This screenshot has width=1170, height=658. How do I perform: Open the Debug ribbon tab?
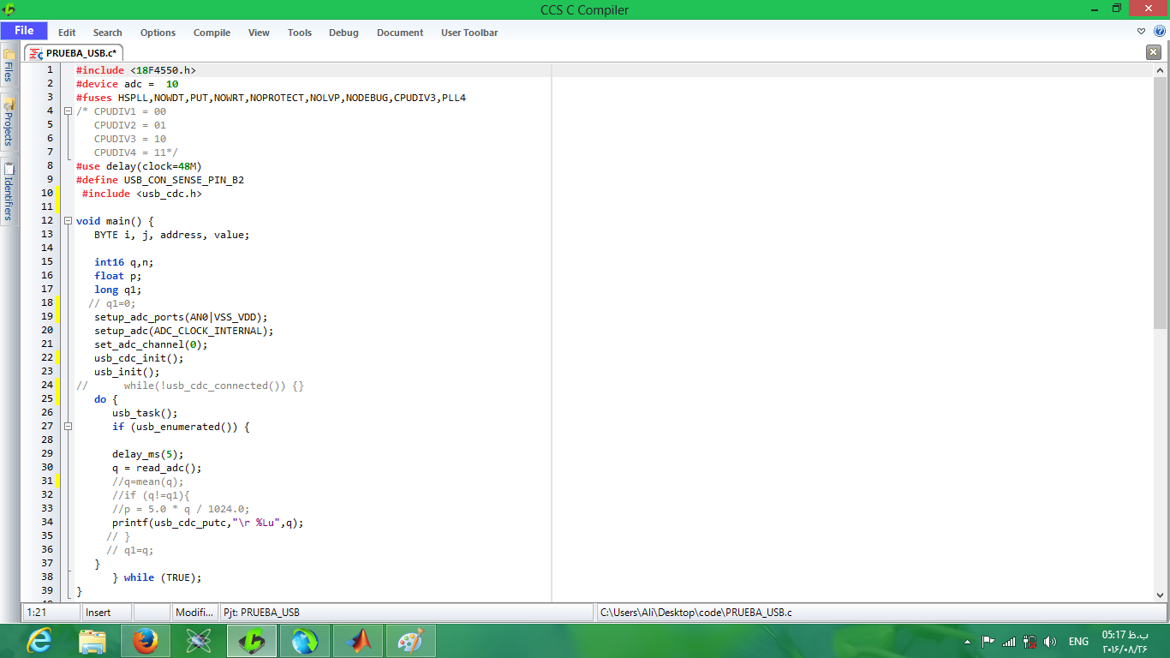(343, 33)
